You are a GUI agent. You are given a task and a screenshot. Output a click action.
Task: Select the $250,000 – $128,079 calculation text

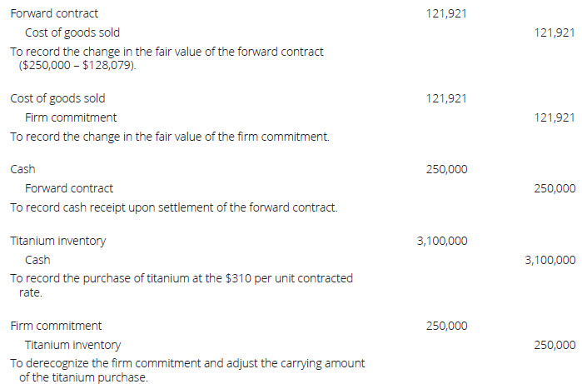click(77, 66)
